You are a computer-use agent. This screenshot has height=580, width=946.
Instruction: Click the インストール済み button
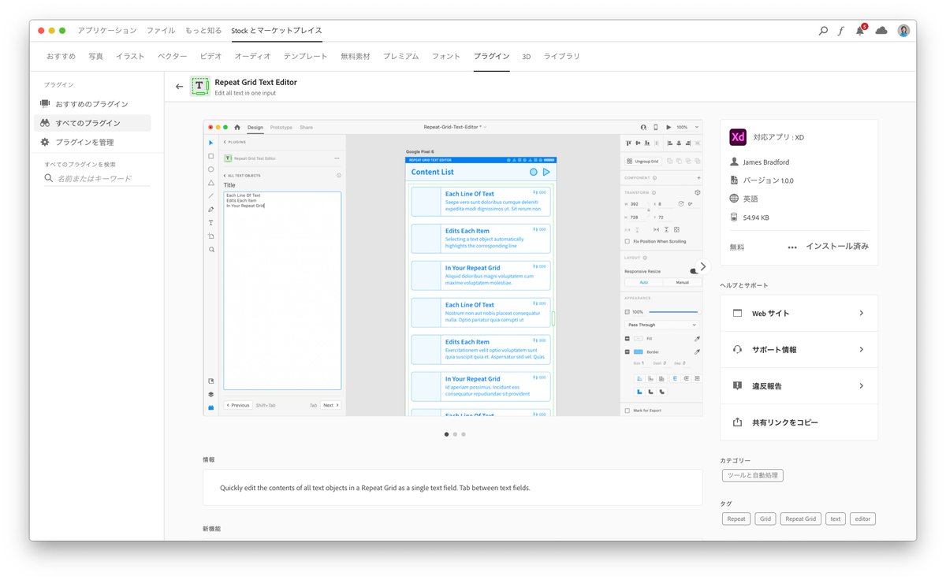click(x=837, y=247)
